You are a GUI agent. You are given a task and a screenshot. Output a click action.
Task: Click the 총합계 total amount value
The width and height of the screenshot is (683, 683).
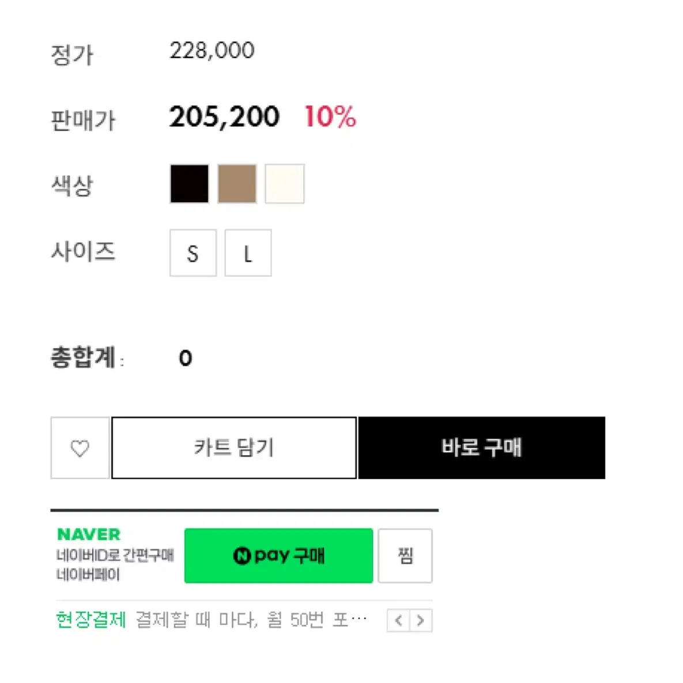pos(186,358)
